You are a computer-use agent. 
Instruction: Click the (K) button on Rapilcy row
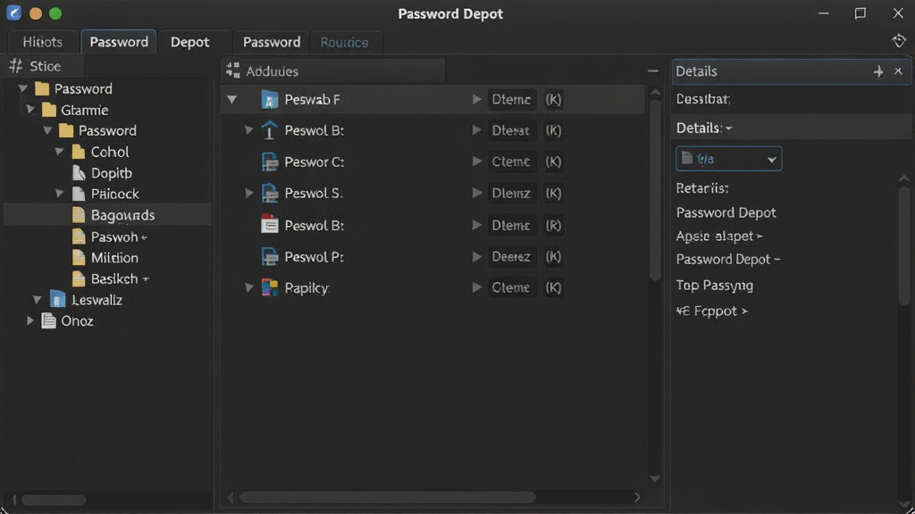pos(553,287)
